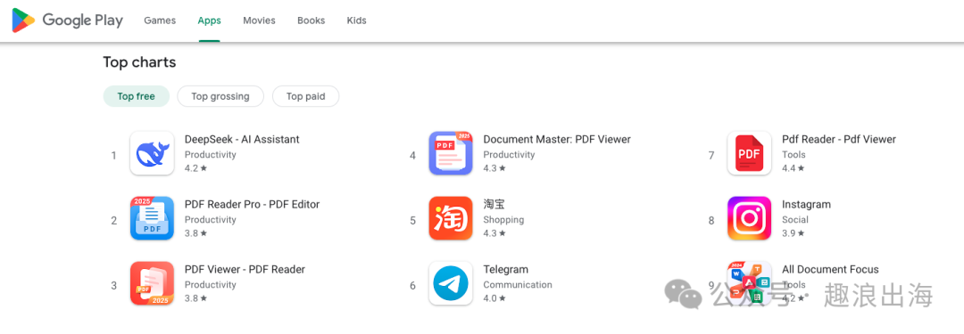Open the Telegram app title
Viewport: 964px width, 334px height.
click(506, 270)
